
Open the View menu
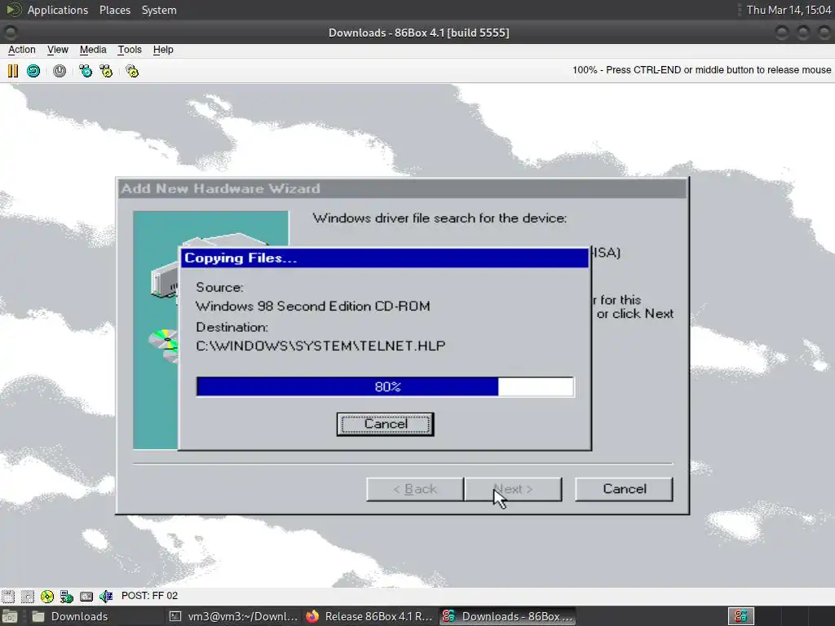pyautogui.click(x=58, y=50)
